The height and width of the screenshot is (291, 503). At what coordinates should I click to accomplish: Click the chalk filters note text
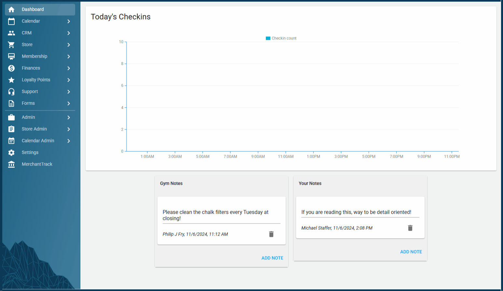(215, 215)
